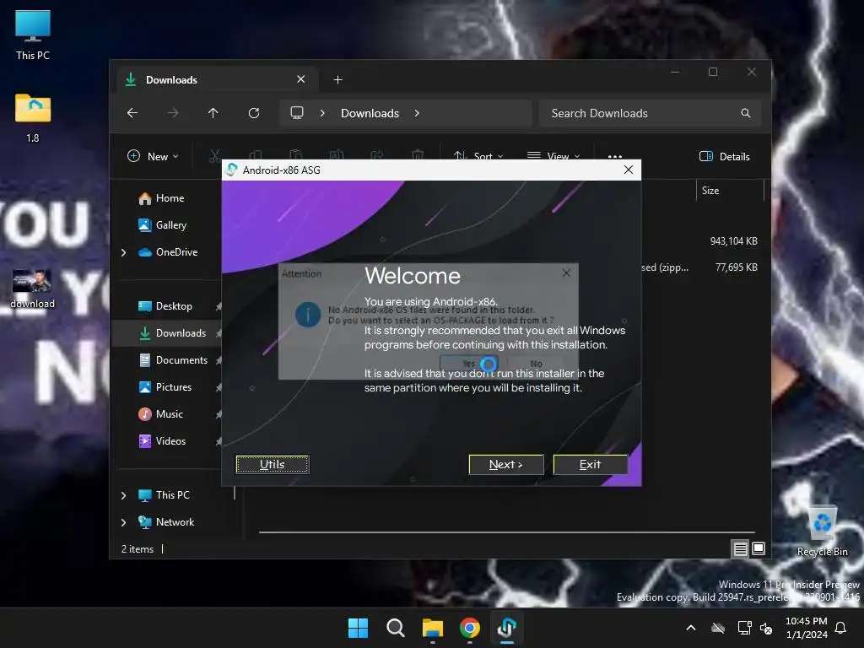
Task: Open the See more ellipsis menu
Action: 615,156
